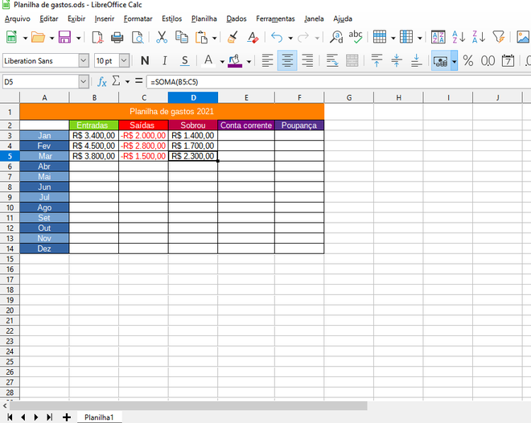The image size is (531, 423).
Task: Click the Save document icon
Action: (x=64, y=37)
